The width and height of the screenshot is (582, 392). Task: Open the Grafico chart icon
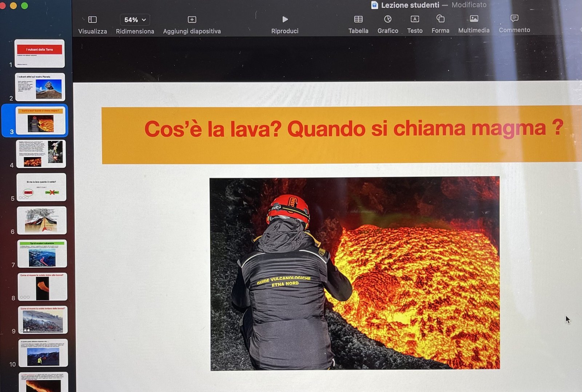(x=388, y=19)
